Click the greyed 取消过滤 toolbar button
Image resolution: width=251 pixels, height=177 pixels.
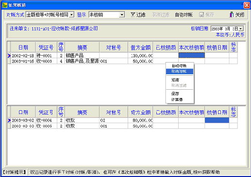(x=161, y=15)
